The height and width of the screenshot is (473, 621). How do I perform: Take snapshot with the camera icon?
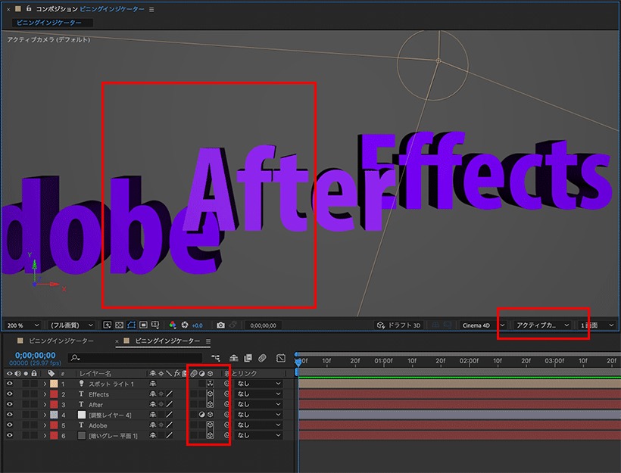pyautogui.click(x=220, y=325)
